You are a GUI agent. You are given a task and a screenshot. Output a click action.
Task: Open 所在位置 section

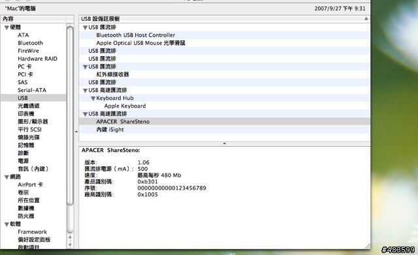tap(29, 200)
